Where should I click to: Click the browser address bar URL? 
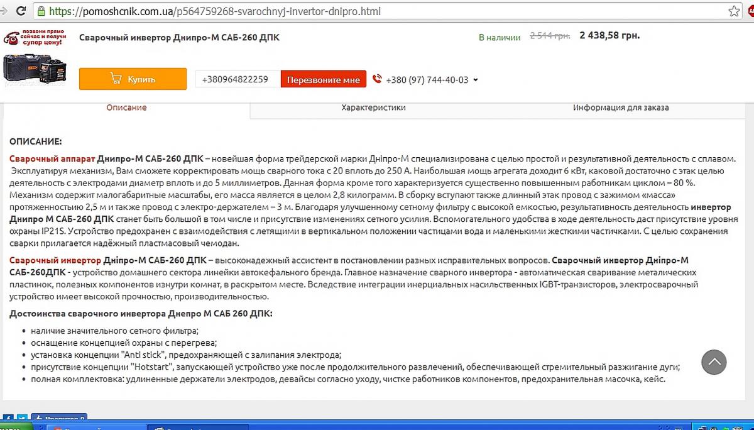(214, 11)
